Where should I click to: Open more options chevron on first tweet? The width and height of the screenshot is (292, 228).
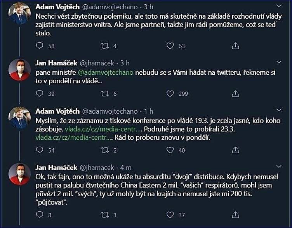tap(279, 6)
